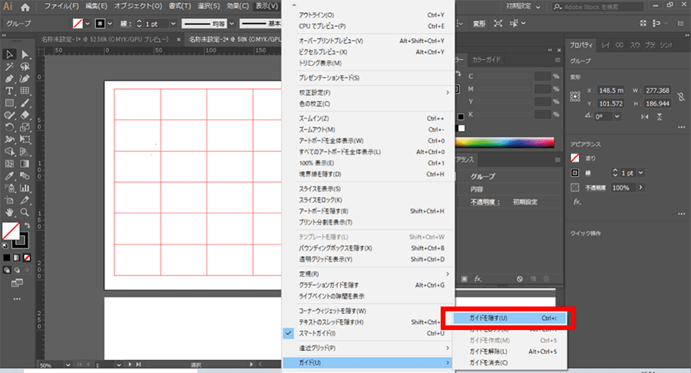Pick the Eraser tool in the toolbox
The width and height of the screenshot is (691, 373).
[x=25, y=115]
